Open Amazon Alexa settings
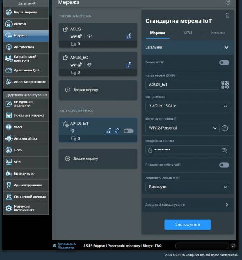 coord(26,139)
